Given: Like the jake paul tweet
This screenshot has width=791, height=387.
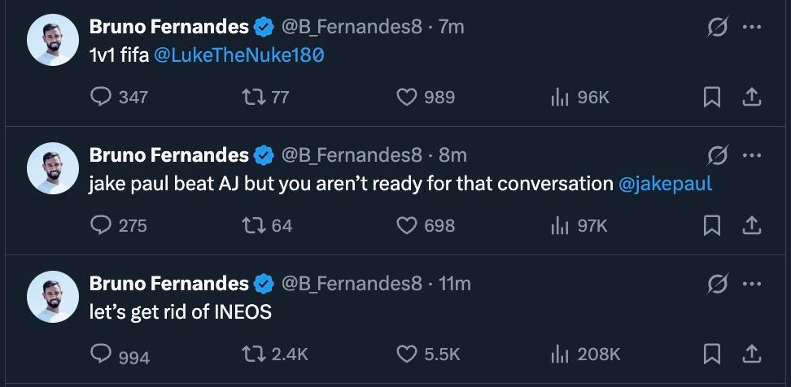Looking at the screenshot, I should pyautogui.click(x=406, y=225).
